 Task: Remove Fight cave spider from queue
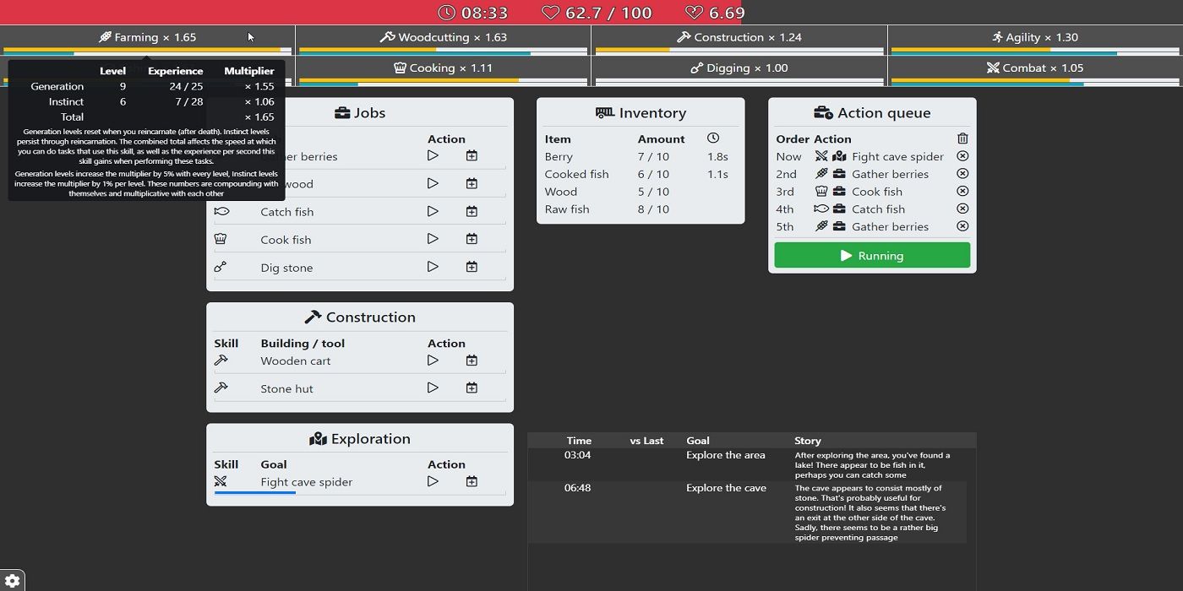pos(962,156)
